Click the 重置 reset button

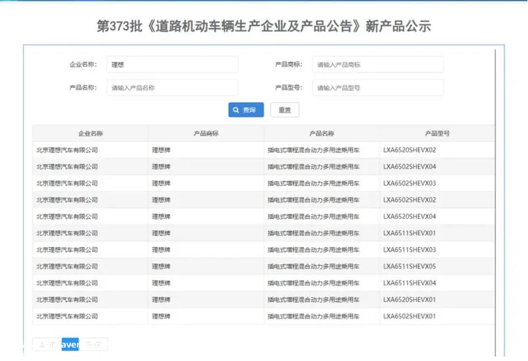[285, 110]
